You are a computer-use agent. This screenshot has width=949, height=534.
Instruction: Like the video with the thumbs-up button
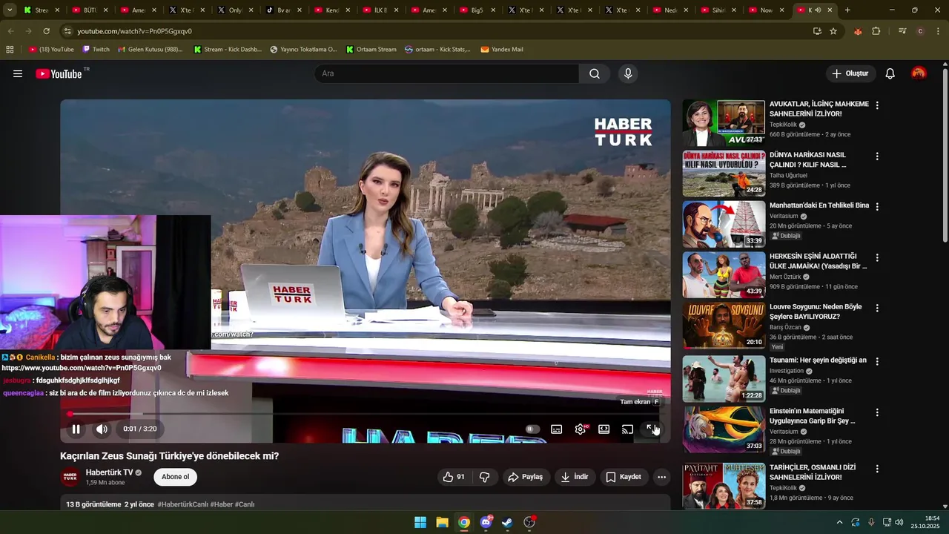click(453, 477)
